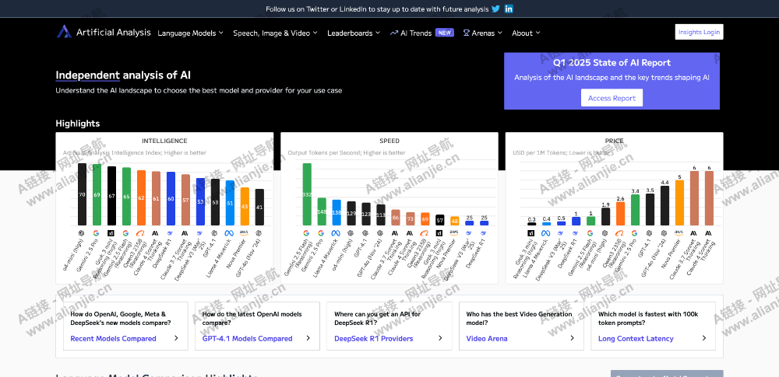Click Meta logo under Llama 4 Maverick in Speed chart
The width and height of the screenshot is (779, 377).
coord(336,232)
